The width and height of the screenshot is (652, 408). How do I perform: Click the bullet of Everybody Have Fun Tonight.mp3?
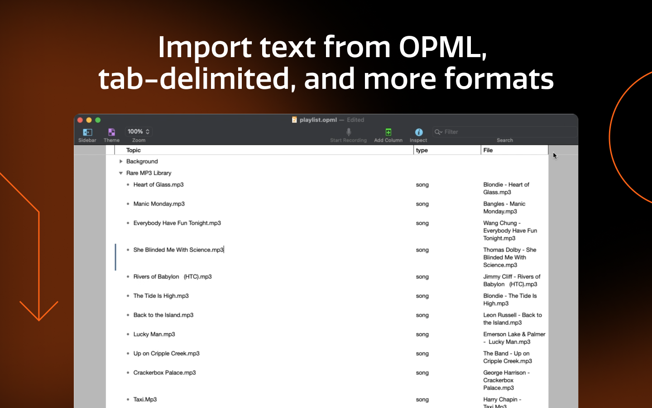(128, 223)
